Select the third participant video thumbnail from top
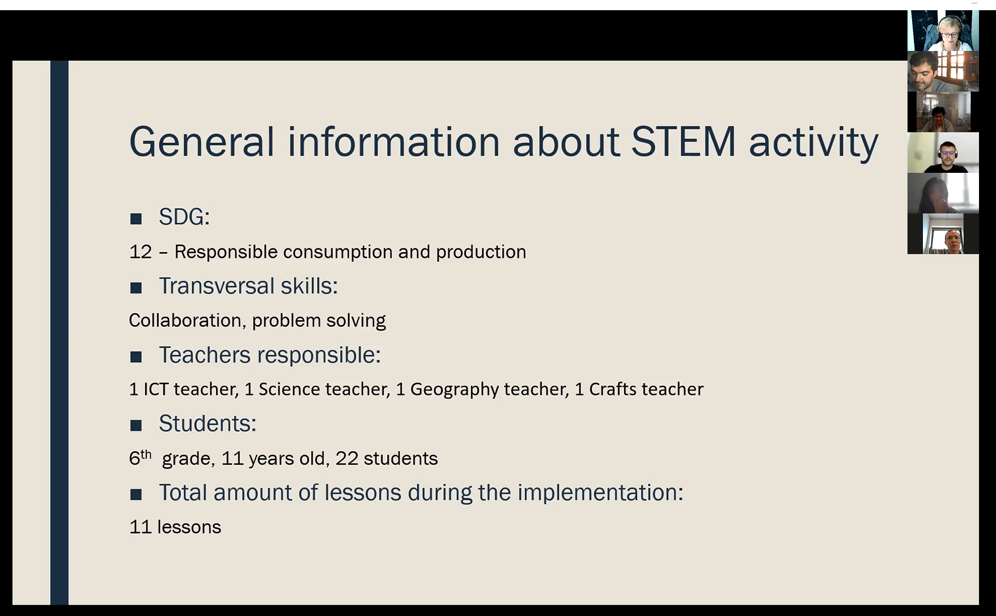996x616 pixels. click(x=943, y=112)
